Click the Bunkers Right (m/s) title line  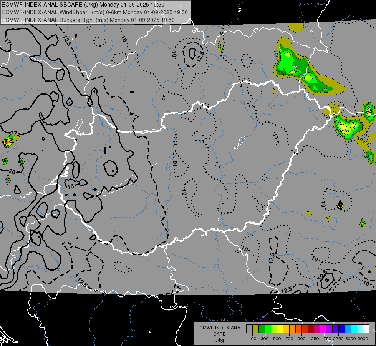coord(88,20)
